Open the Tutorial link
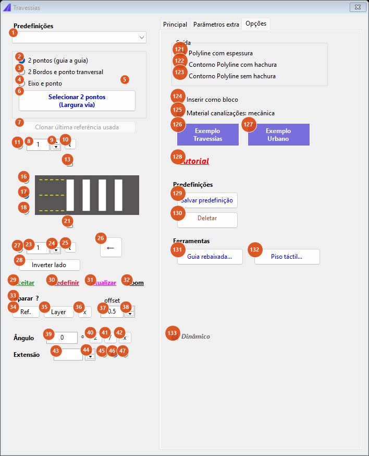The height and width of the screenshot is (456, 369). tap(194, 161)
